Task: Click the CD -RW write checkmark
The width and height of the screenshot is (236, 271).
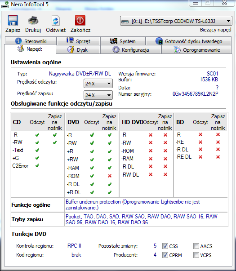Action: click(x=55, y=142)
